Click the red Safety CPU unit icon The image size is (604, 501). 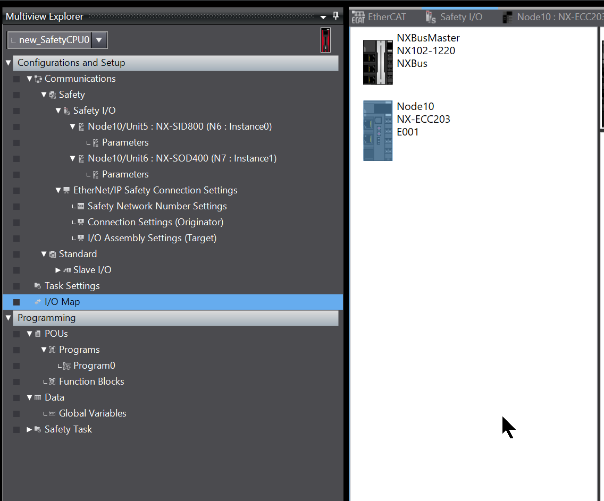point(325,40)
